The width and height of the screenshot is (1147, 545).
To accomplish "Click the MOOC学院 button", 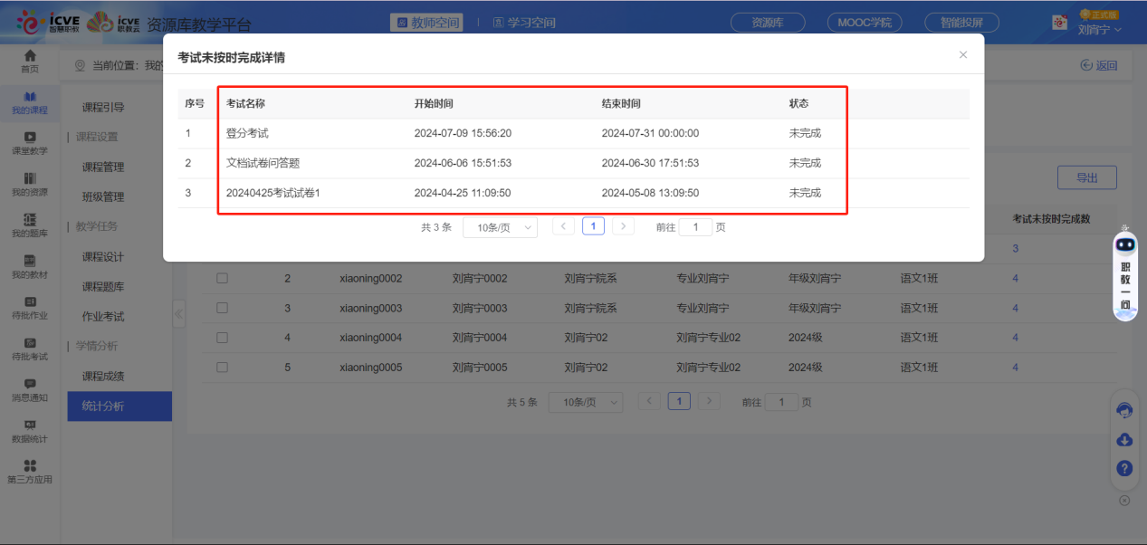I will (864, 23).
